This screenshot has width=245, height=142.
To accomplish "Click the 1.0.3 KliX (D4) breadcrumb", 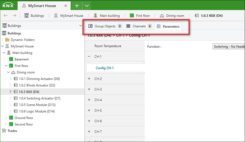I will (212, 16).
